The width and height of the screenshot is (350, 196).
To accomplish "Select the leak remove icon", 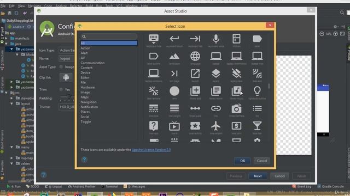I will point(154,91).
